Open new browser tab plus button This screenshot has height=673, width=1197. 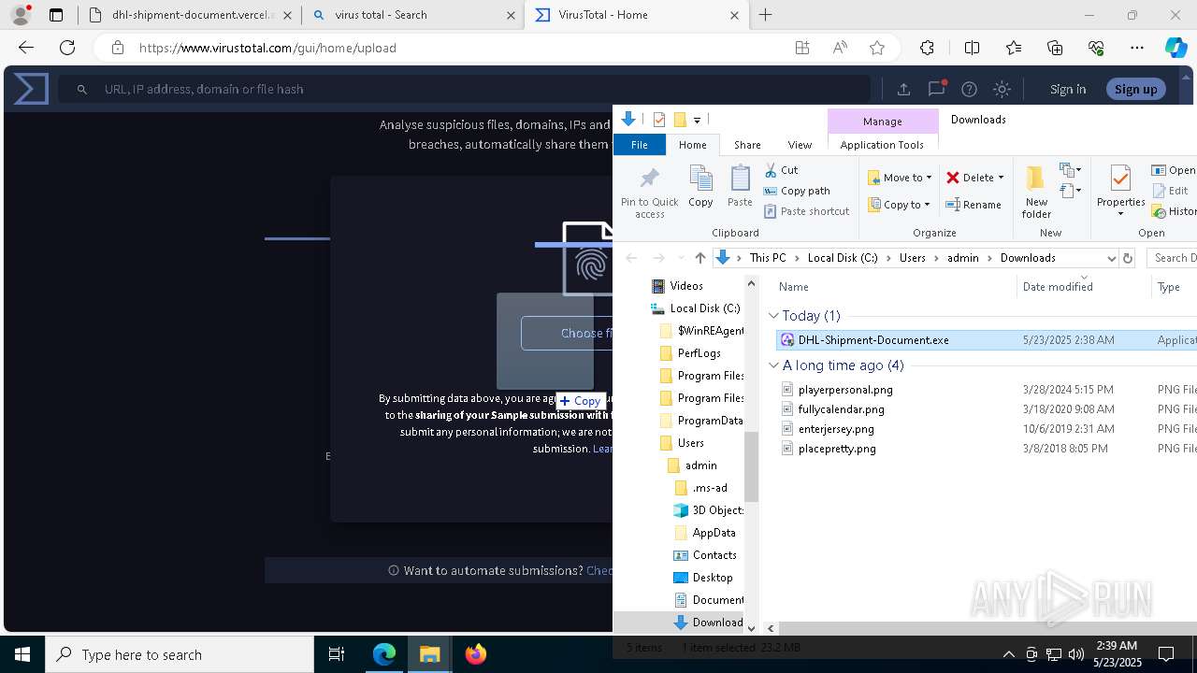pos(766,15)
